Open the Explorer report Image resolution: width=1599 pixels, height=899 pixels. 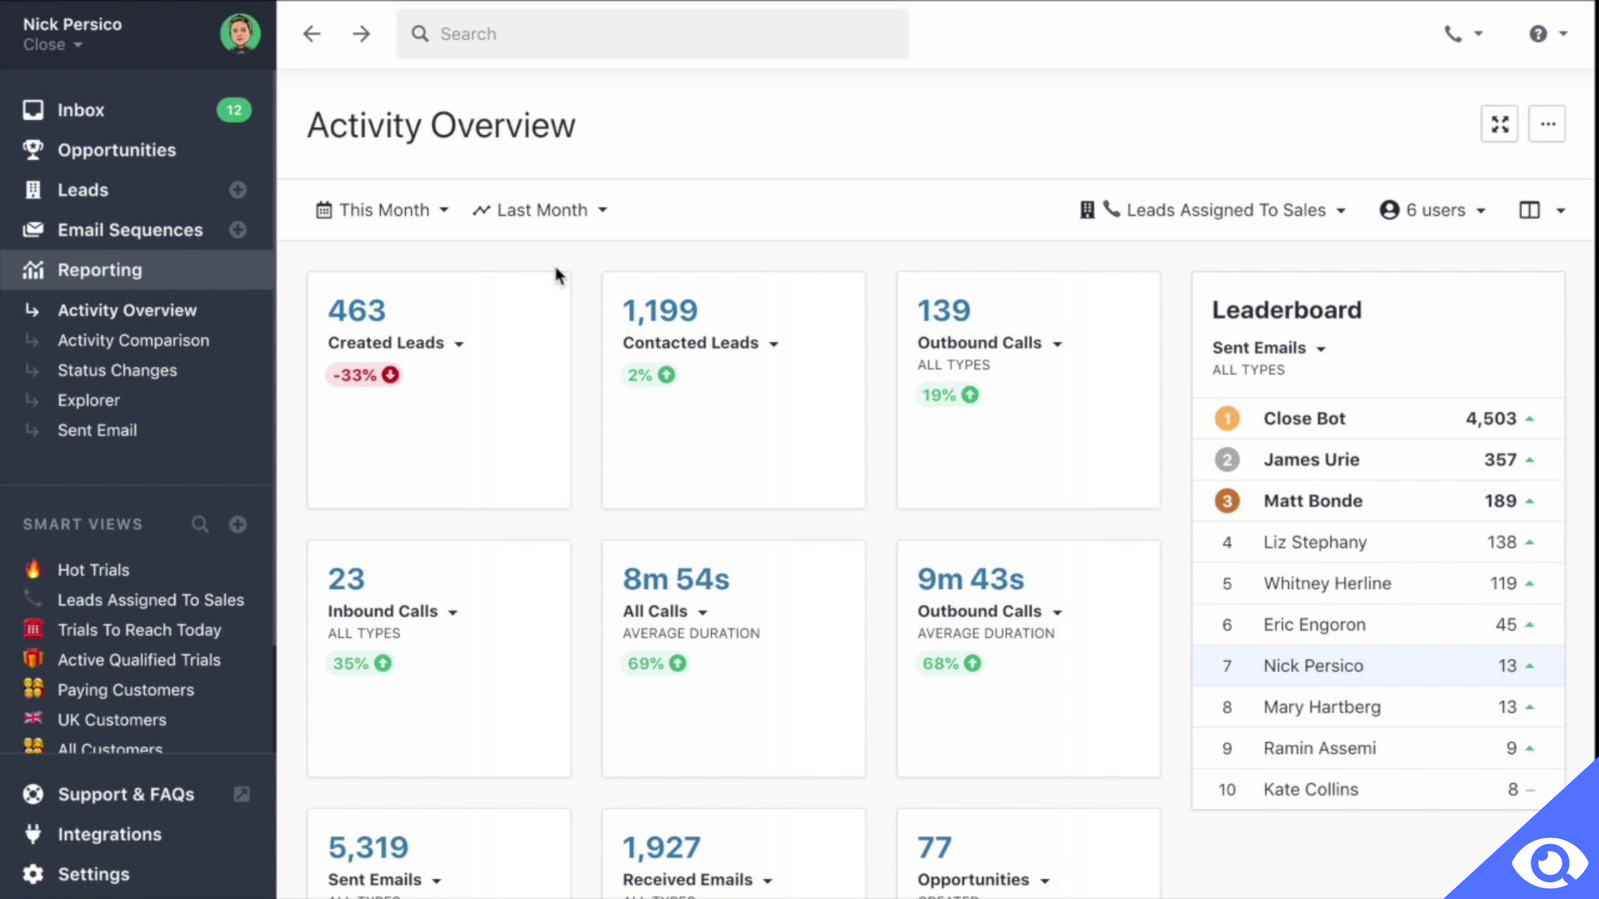pos(88,400)
